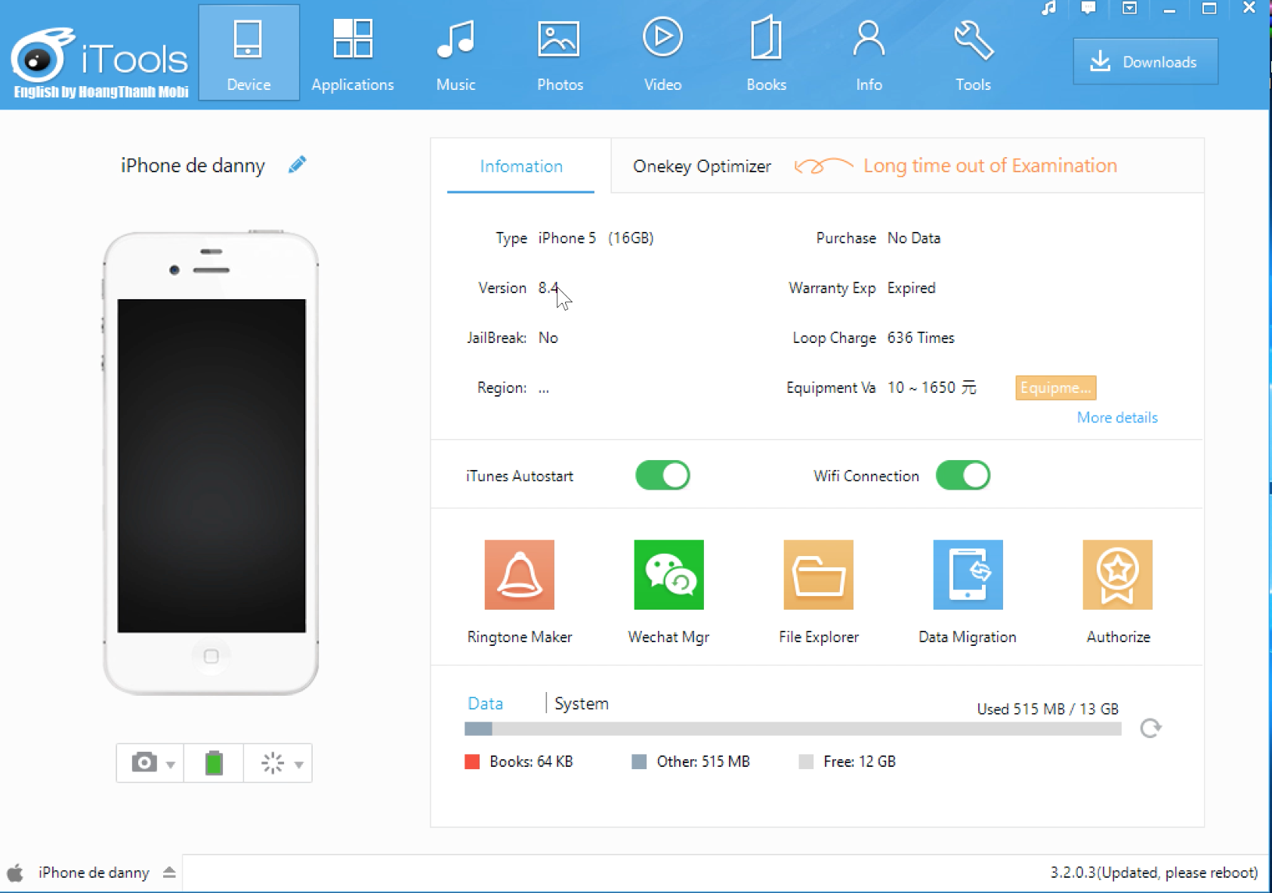Edit device name with pencil icon

tap(297, 165)
